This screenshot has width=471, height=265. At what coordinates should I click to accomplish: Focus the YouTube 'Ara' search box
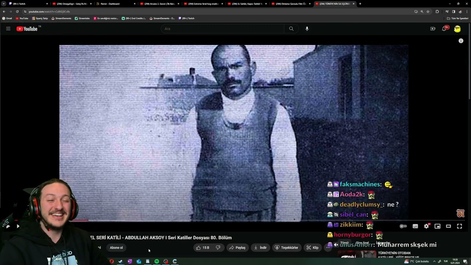pos(222,29)
